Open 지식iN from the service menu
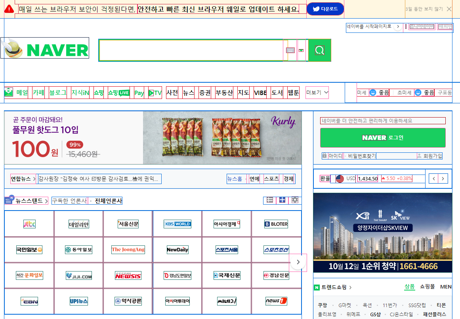Image resolution: width=460 pixels, height=319 pixels. [80, 93]
